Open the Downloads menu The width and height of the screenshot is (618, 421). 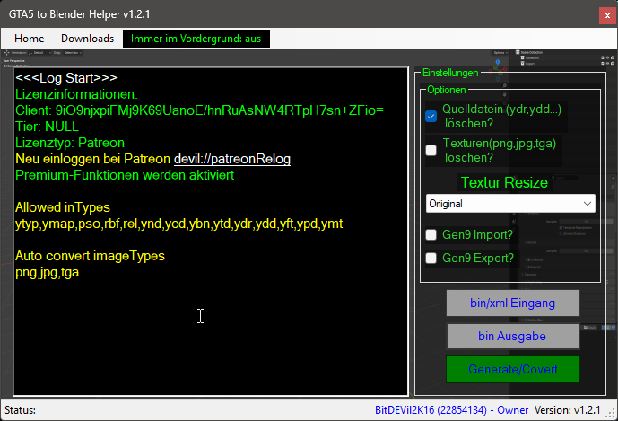coord(87,39)
